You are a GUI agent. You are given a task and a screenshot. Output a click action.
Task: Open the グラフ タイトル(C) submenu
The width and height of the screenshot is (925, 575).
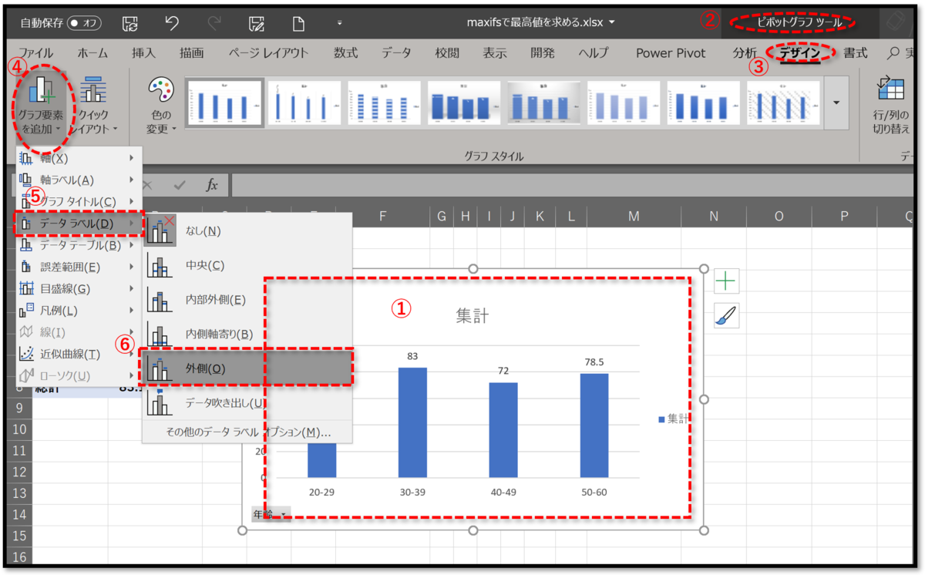point(79,201)
